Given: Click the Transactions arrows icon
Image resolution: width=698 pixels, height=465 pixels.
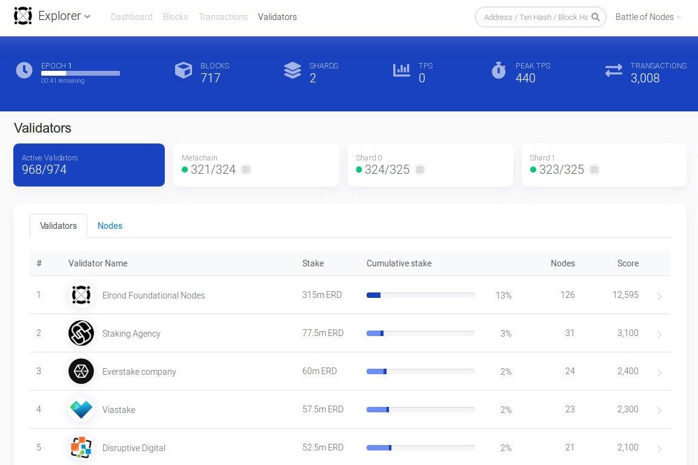Looking at the screenshot, I should click(613, 70).
